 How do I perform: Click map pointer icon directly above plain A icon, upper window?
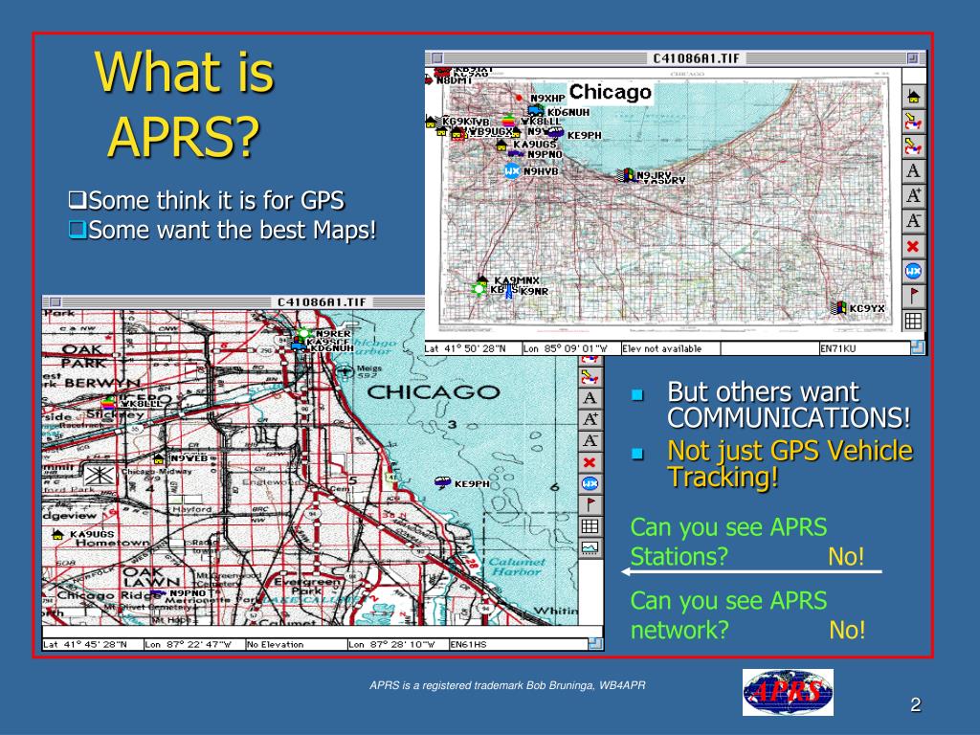coord(913,146)
